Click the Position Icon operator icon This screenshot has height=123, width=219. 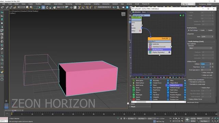tap(168, 99)
